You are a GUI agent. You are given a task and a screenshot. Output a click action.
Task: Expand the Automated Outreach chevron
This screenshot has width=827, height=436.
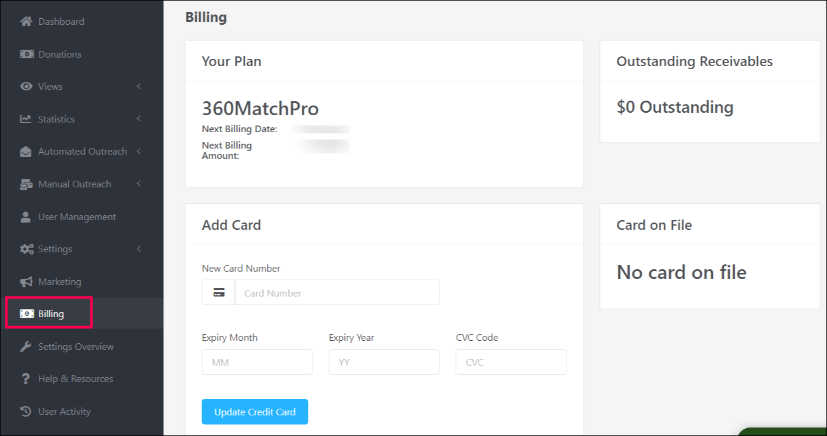tap(139, 152)
